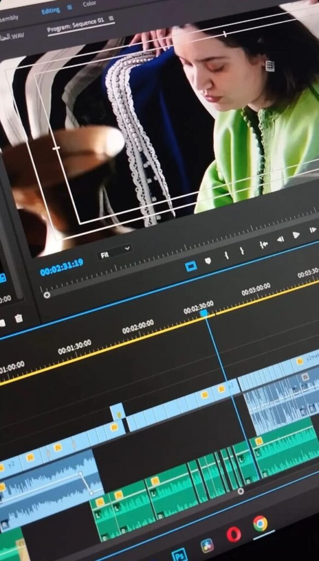Click the Mark Out bracket icon
Image resolution: width=319 pixels, height=561 pixels.
pyautogui.click(x=242, y=250)
